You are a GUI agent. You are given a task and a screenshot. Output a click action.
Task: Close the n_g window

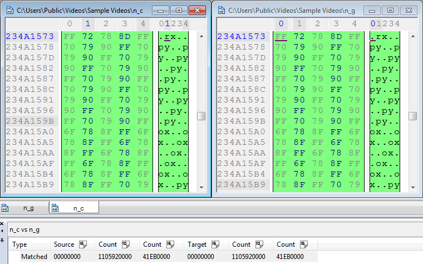click(409, 11)
